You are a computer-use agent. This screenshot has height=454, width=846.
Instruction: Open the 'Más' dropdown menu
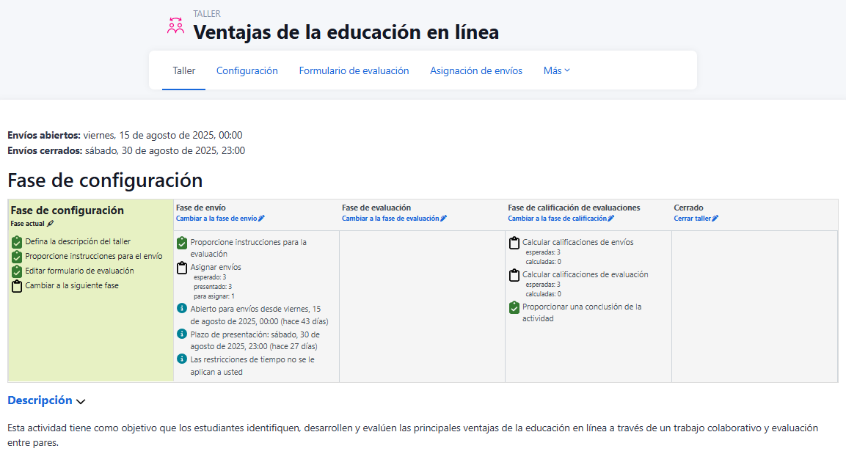(x=556, y=71)
